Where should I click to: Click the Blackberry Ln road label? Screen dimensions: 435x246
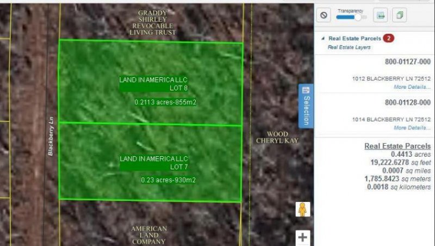(x=51, y=136)
